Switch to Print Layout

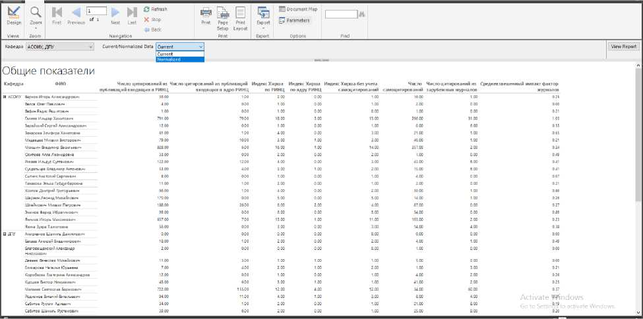point(240,18)
